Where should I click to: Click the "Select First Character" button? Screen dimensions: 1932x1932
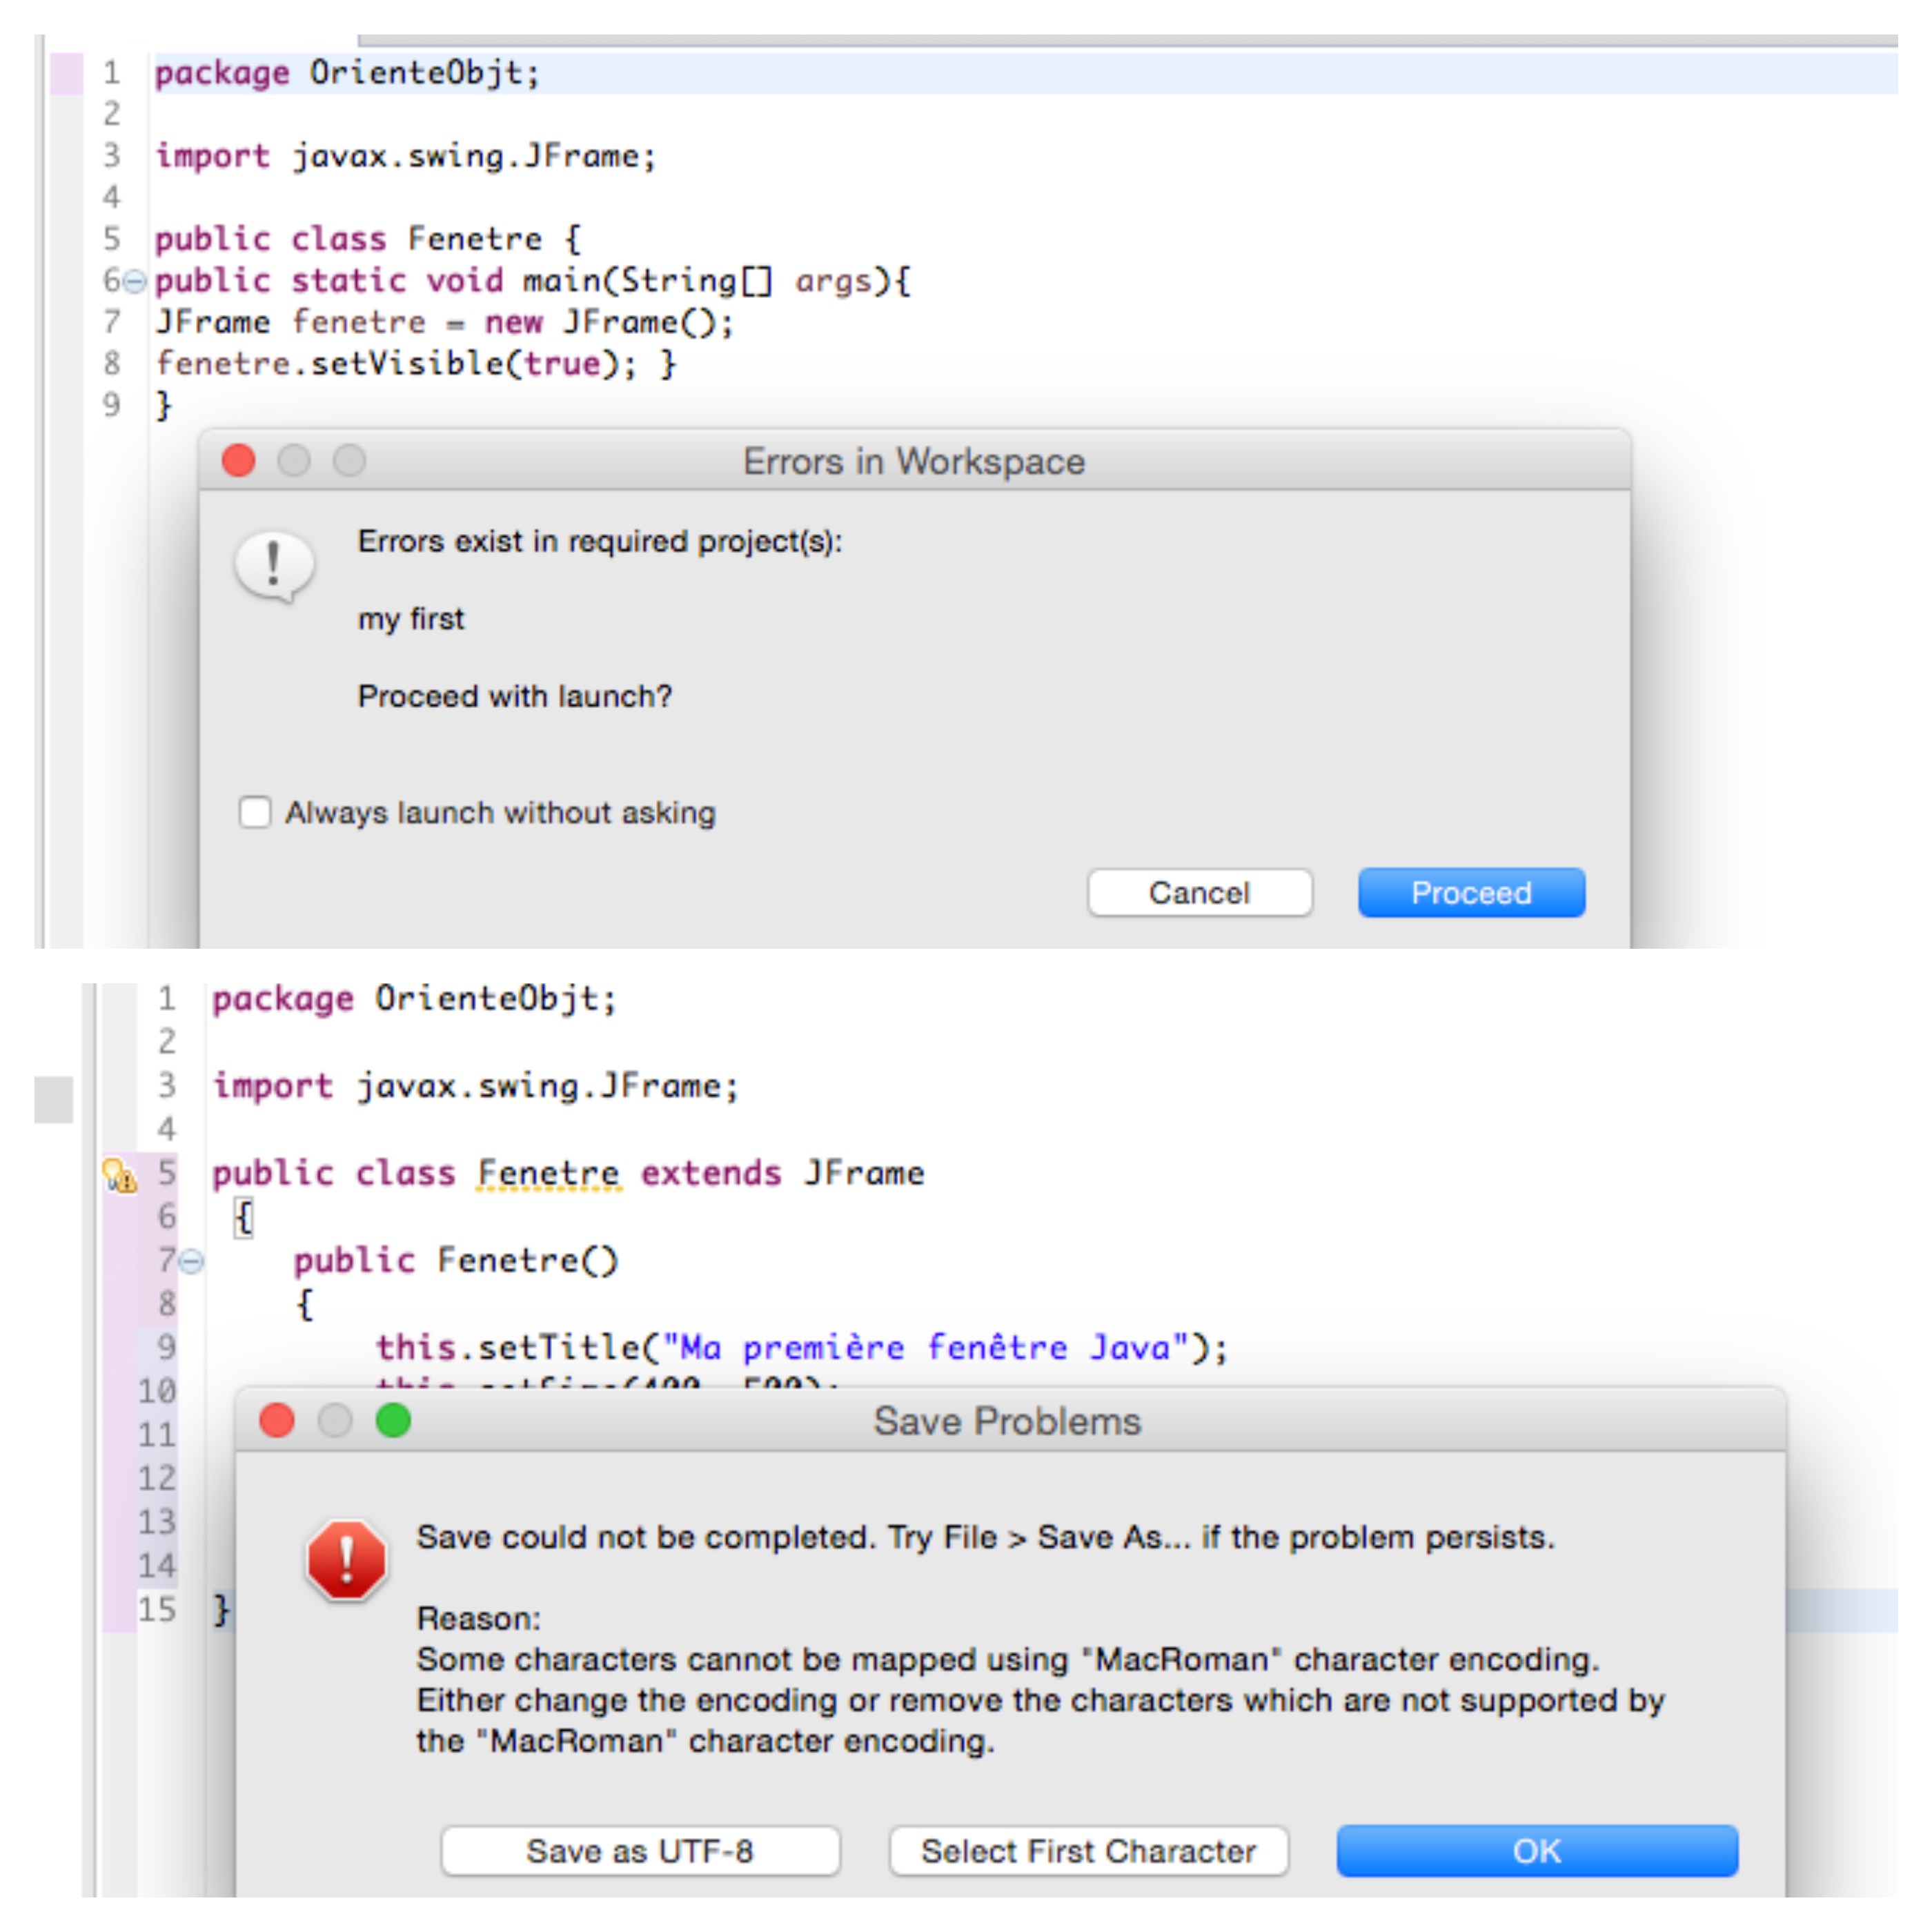coord(1089,1850)
